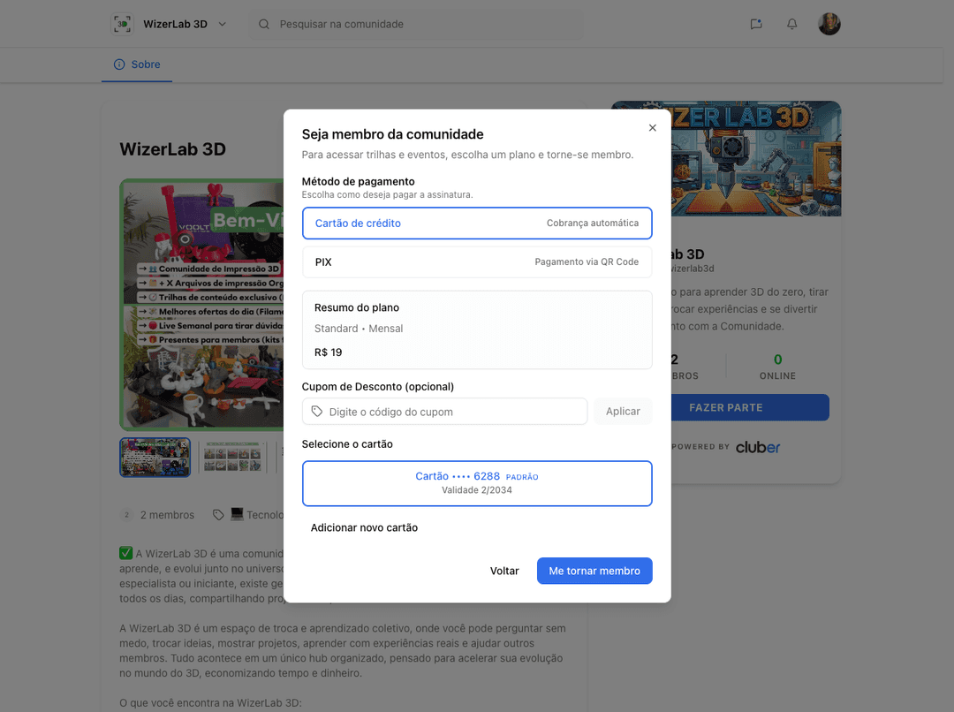954x712 pixels.
Task: Select Cartão de crédito payment method
Action: click(477, 223)
